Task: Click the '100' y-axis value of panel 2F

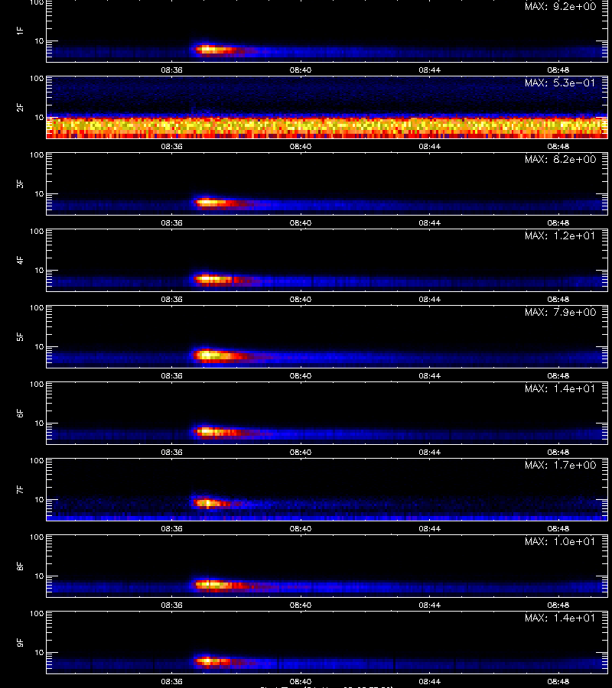Action: (x=37, y=79)
